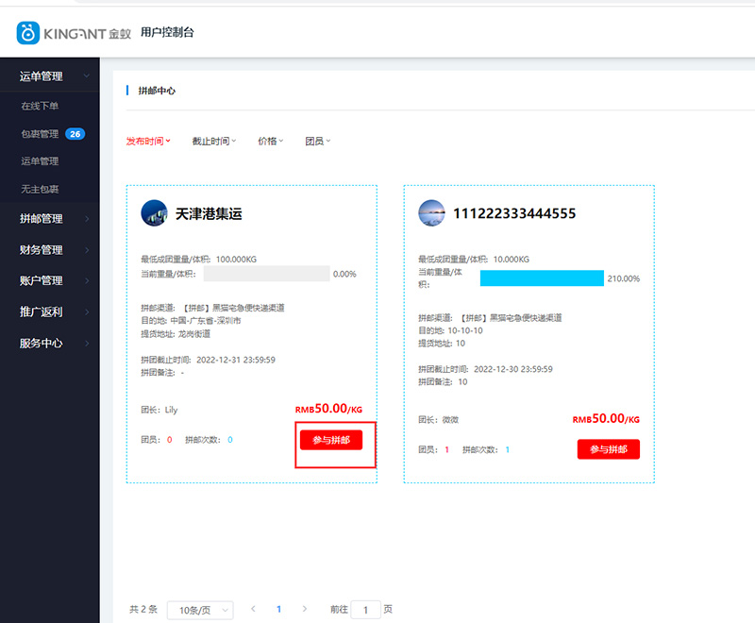Click the 天津港集运 group avatar

[154, 212]
